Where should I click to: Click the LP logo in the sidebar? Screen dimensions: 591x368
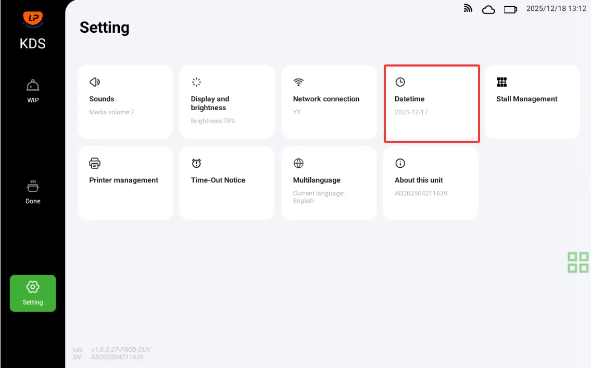click(x=33, y=19)
